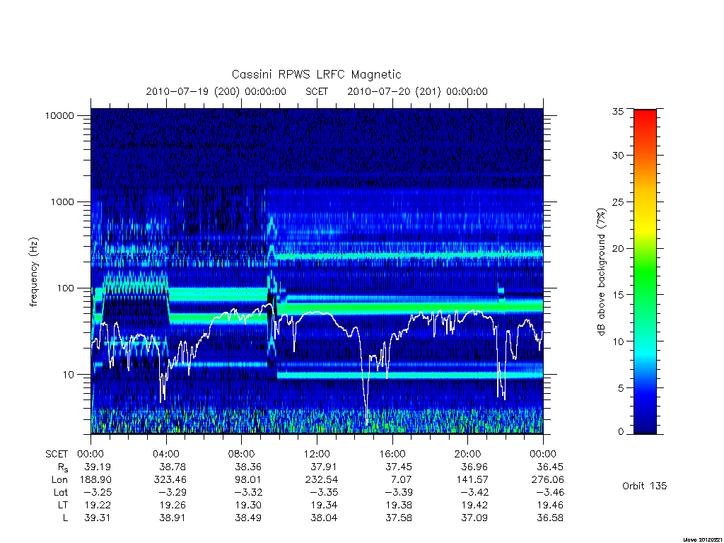
Task: Click the 'Lon' row label
Action: (59, 480)
